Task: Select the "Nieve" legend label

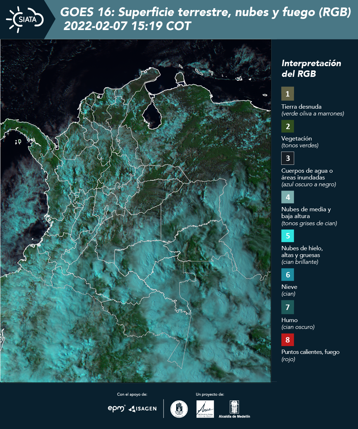Action: [x=289, y=287]
